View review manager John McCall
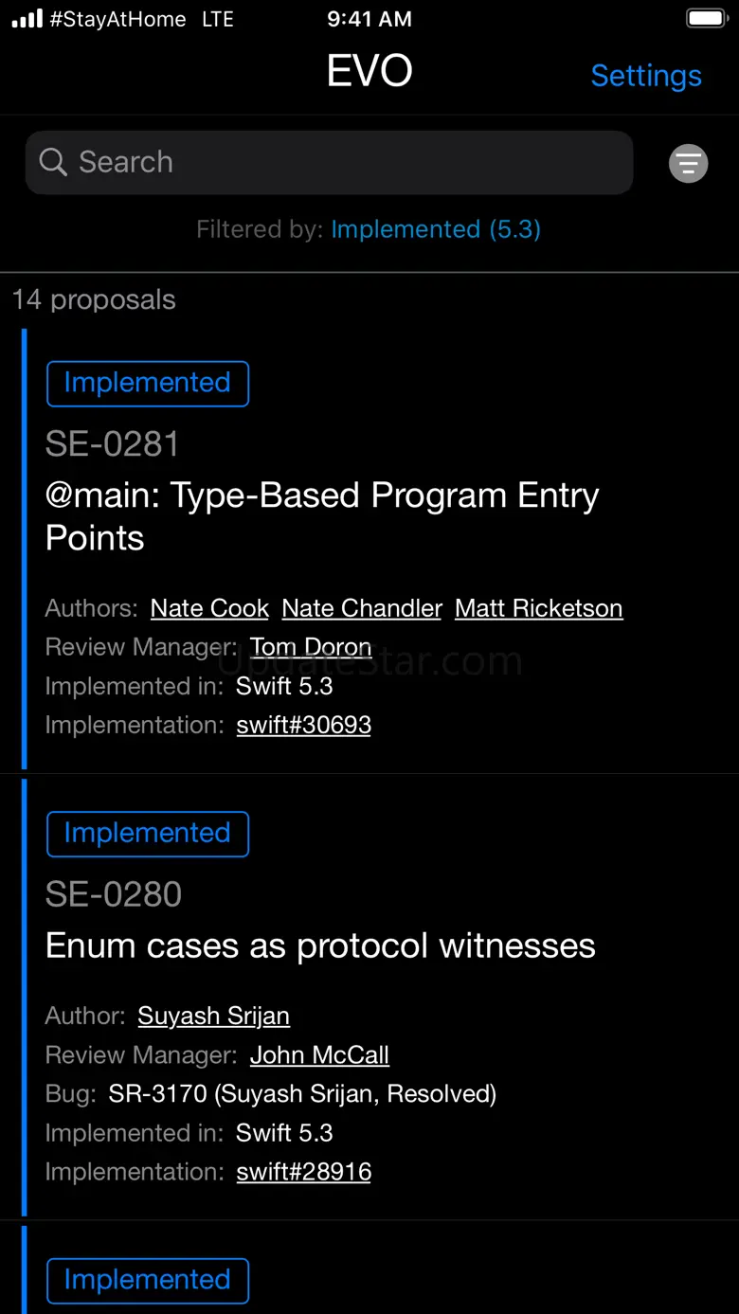Image resolution: width=739 pixels, height=1314 pixels. tap(319, 1055)
